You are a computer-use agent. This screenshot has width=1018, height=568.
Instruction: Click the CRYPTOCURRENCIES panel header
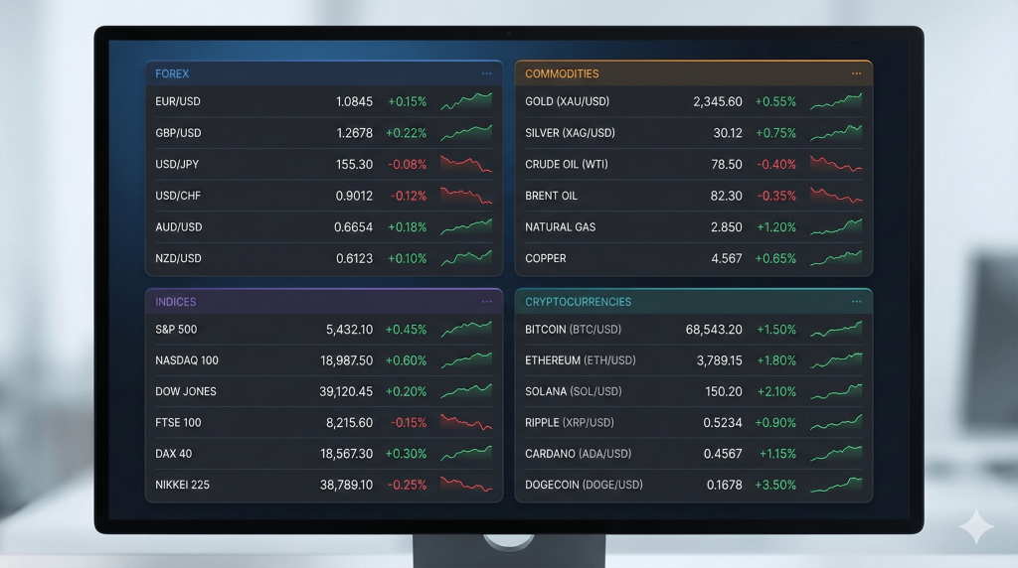(578, 301)
